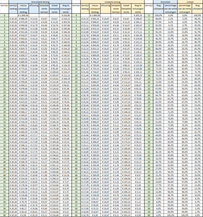
Task: Select the 'Annuitaire lening' merged header cell
Action: coord(40,2)
